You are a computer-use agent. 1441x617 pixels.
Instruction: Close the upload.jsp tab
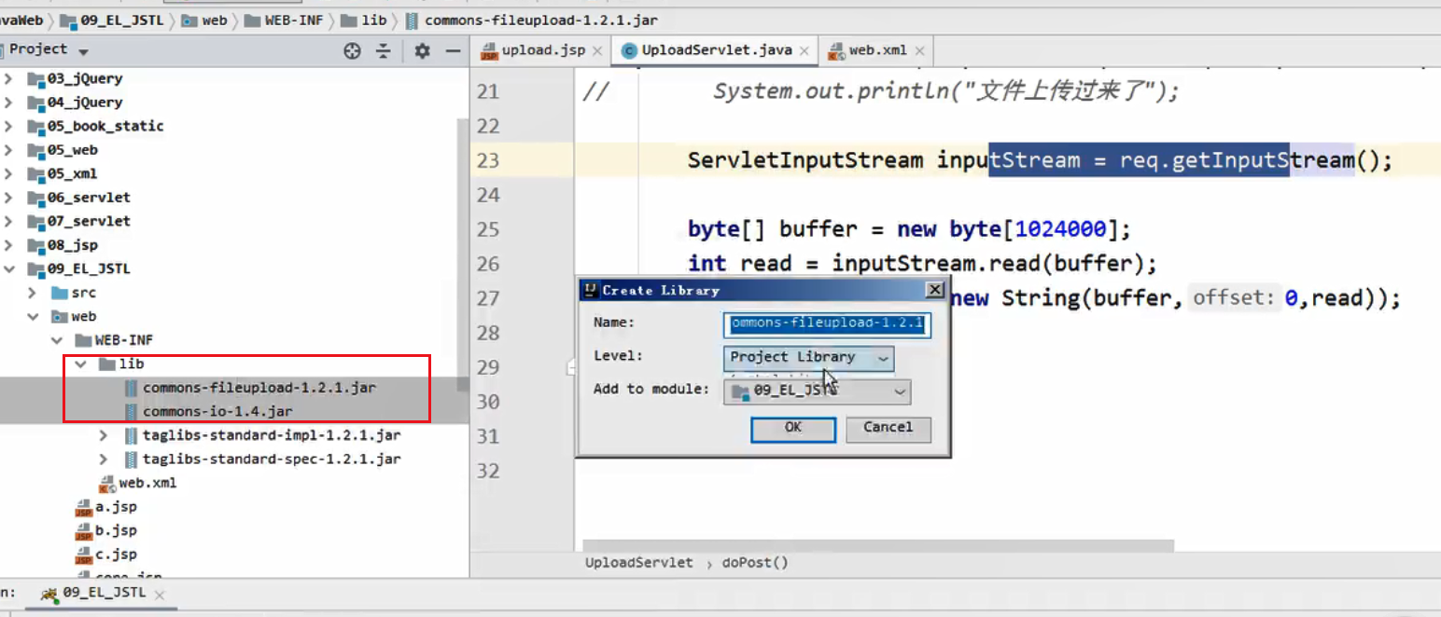(x=597, y=51)
